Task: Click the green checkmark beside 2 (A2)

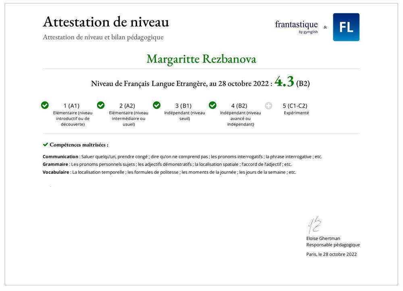Action: click(101, 105)
